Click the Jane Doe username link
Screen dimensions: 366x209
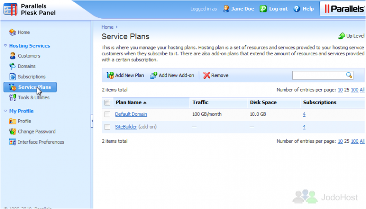242,9
